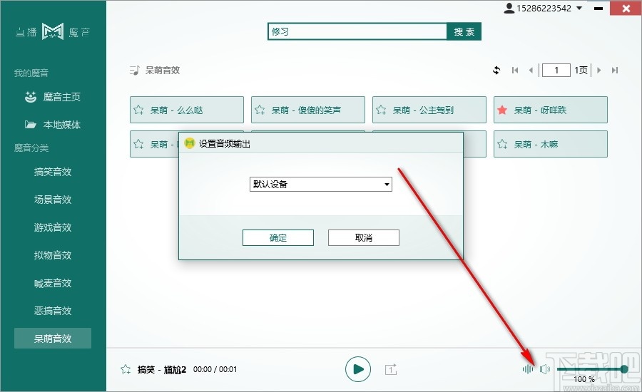Viewport: 642px width, 392px height.
Task: Select the 场景音效 category
Action: [53, 200]
